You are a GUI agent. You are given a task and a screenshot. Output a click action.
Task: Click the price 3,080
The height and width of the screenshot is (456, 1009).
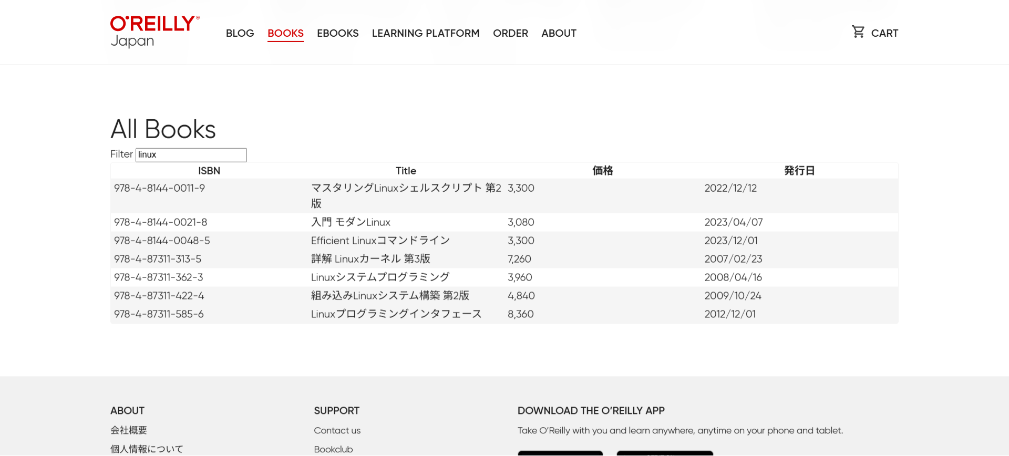pyautogui.click(x=521, y=222)
